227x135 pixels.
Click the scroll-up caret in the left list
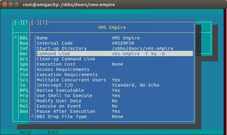click(16, 38)
